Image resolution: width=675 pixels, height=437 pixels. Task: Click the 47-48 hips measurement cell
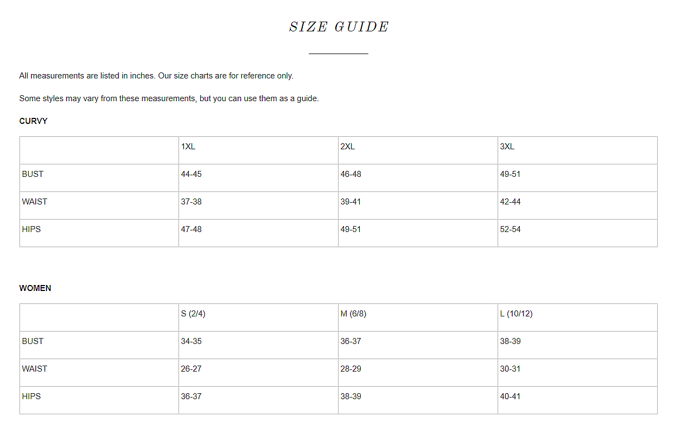(191, 229)
